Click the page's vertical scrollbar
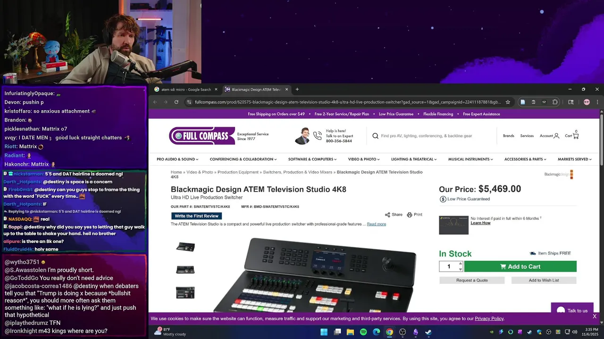This screenshot has width=604, height=339. point(602,139)
